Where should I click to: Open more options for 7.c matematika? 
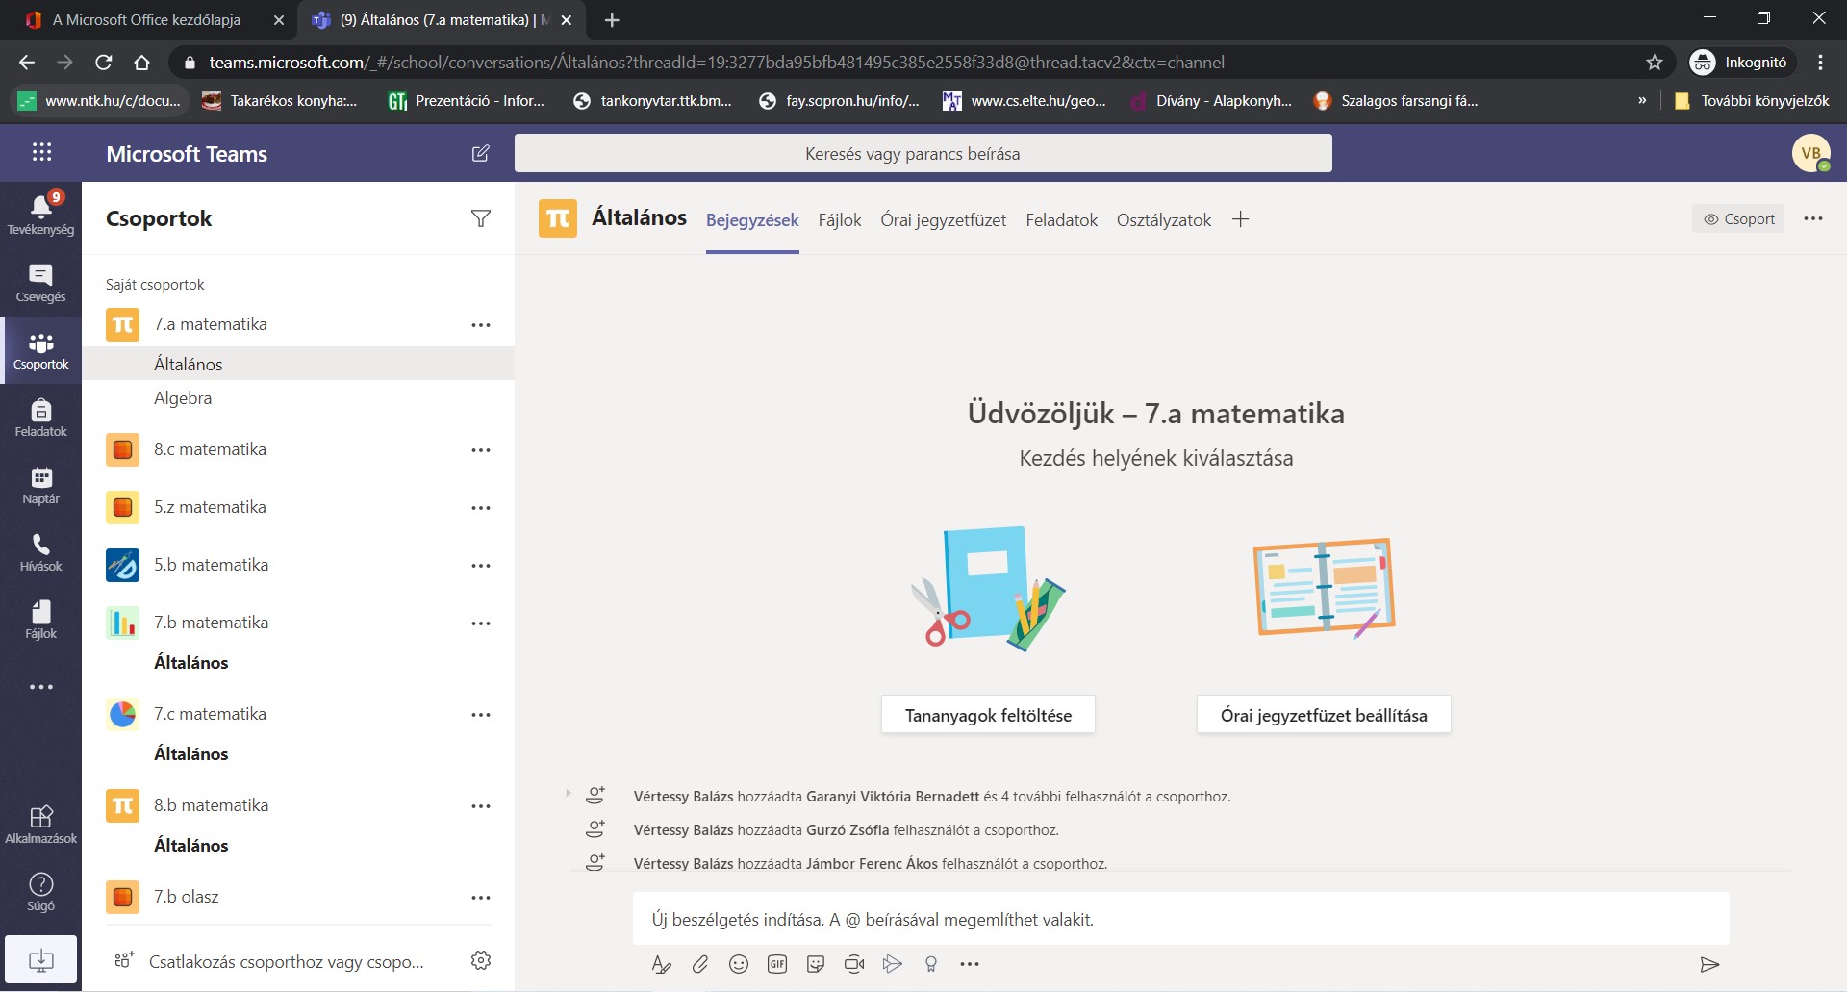(x=481, y=715)
